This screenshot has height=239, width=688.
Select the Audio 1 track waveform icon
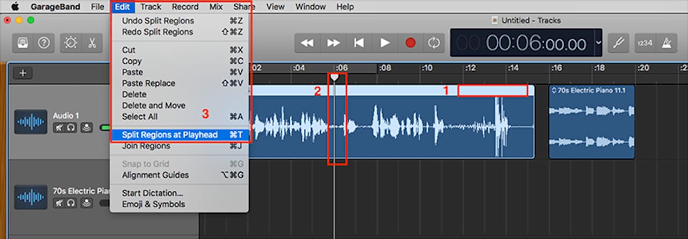tap(30, 122)
